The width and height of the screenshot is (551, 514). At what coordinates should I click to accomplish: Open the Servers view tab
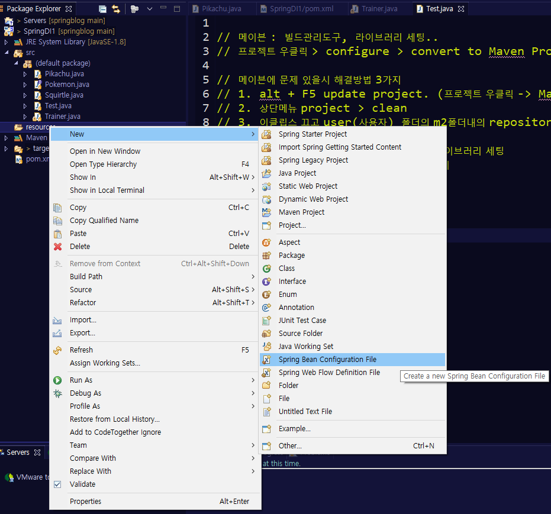click(18, 452)
